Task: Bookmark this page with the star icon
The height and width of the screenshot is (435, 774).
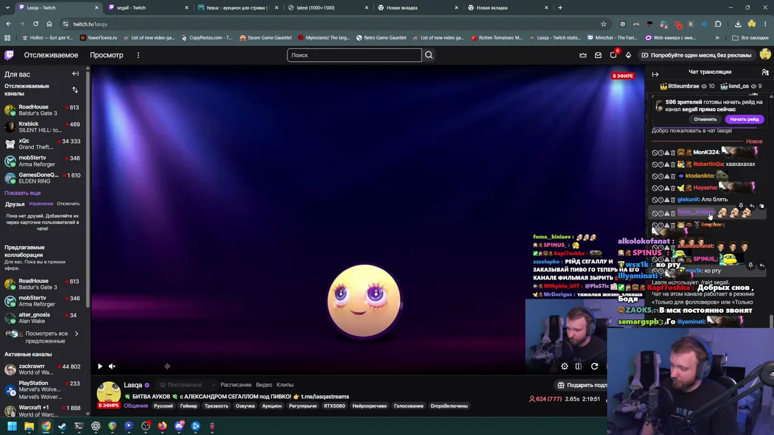Action: pos(603,24)
